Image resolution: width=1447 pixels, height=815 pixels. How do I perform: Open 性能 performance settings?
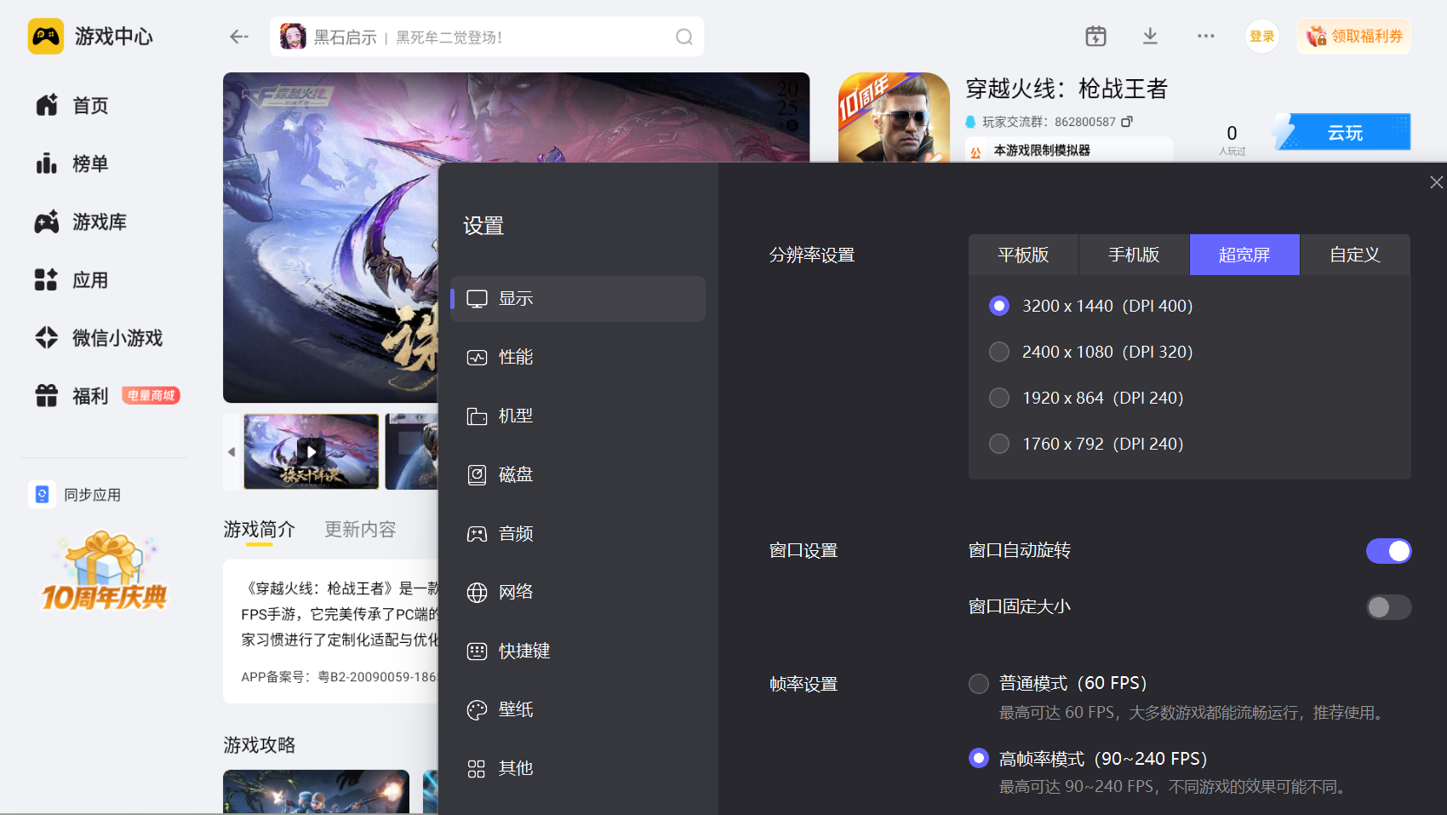[x=578, y=357]
